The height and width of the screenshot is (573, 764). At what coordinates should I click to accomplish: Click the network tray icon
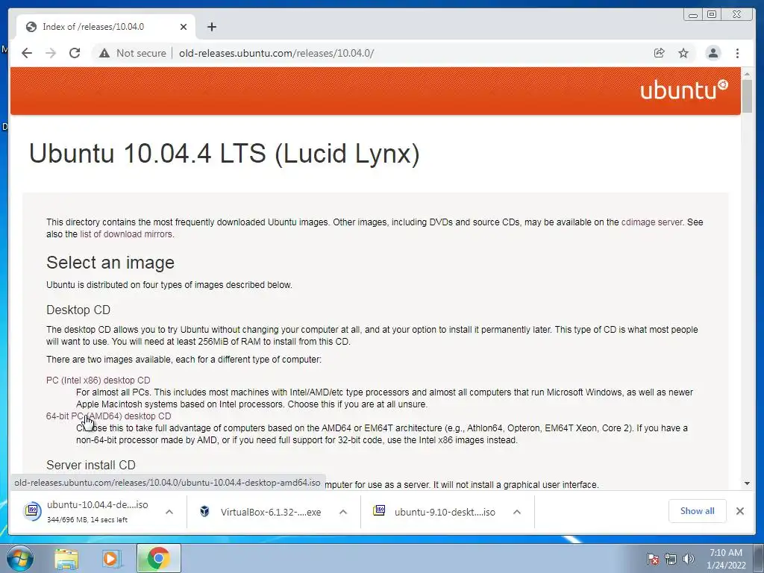(671, 559)
